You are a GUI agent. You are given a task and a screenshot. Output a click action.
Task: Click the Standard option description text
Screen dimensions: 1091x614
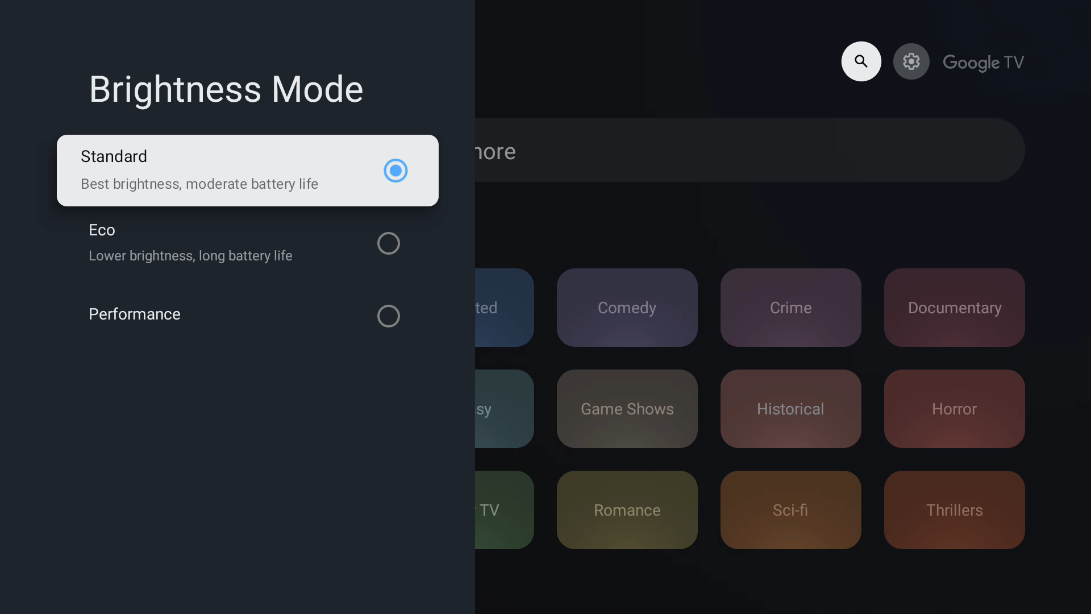[199, 184]
